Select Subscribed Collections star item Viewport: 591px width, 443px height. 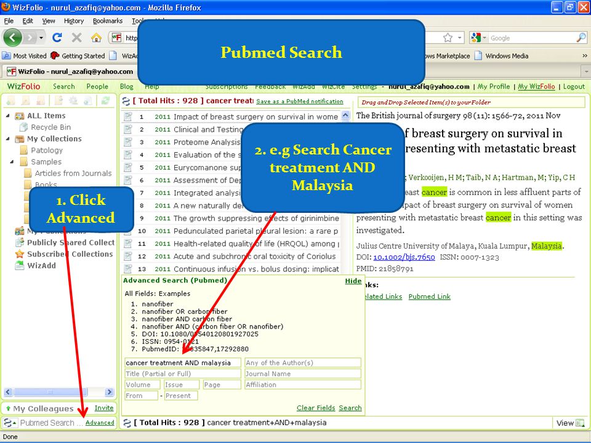(64, 254)
